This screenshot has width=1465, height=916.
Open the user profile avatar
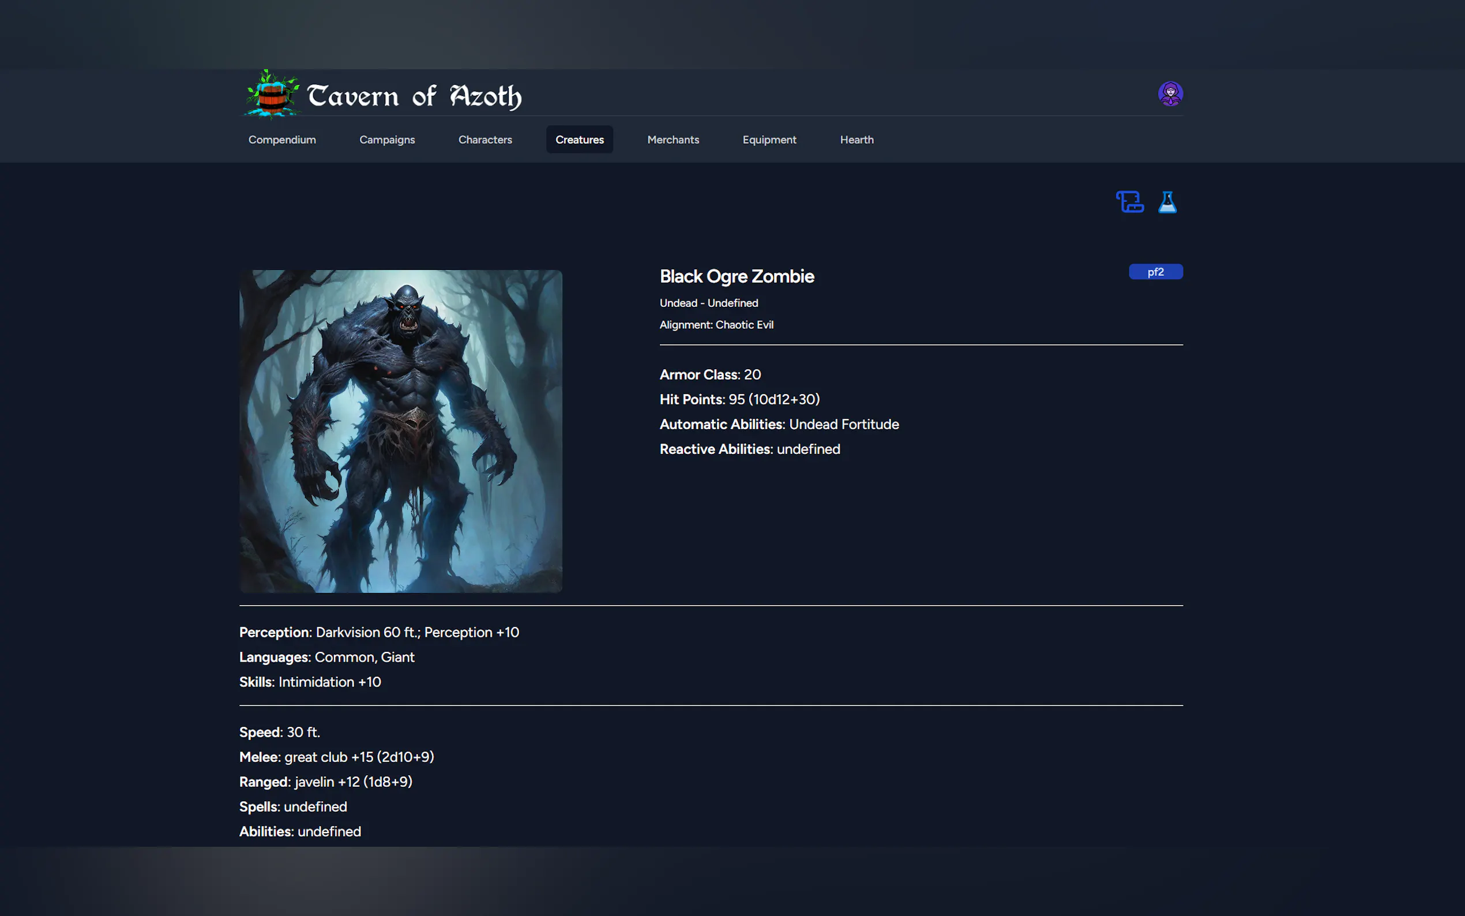(x=1171, y=93)
